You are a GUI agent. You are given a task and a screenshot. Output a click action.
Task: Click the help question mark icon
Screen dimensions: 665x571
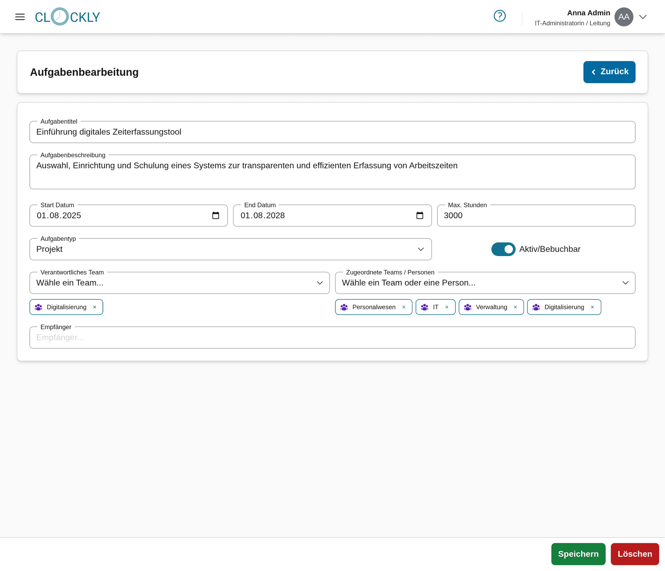[x=499, y=16]
